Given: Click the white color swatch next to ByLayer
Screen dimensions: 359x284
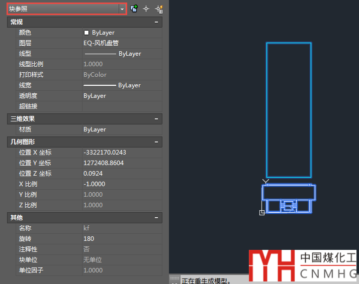Looking at the screenshot, I should (86, 33).
